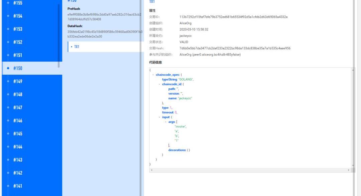Collapse the chaincode_id JSON node

click(159, 84)
